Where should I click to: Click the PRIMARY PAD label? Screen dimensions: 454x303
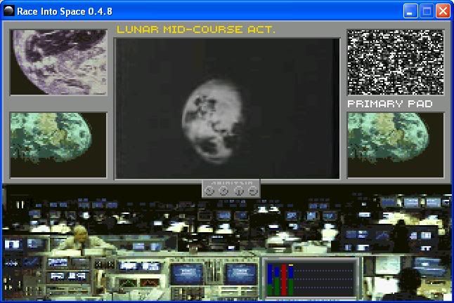pyautogui.click(x=390, y=104)
